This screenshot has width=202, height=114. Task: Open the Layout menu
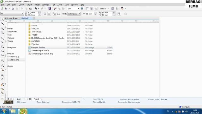tap(21, 5)
